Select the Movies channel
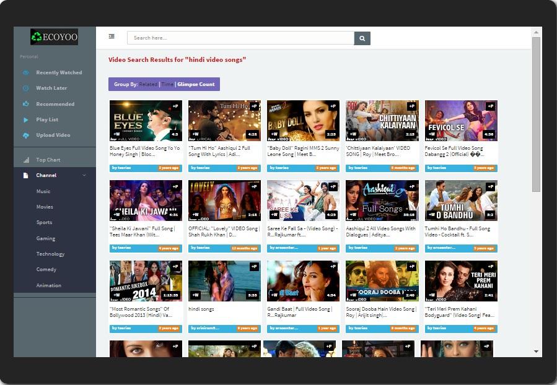This screenshot has width=557, height=385. [x=45, y=207]
